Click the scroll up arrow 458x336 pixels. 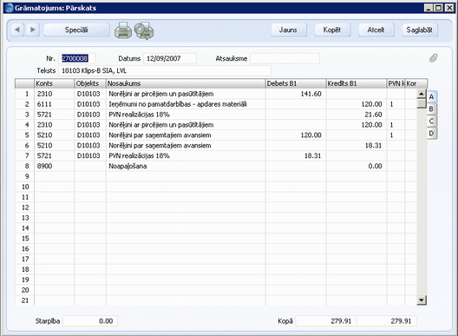[x=422, y=94]
